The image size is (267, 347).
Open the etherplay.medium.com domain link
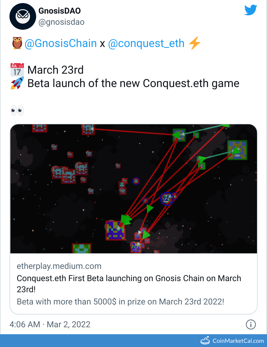(x=59, y=266)
